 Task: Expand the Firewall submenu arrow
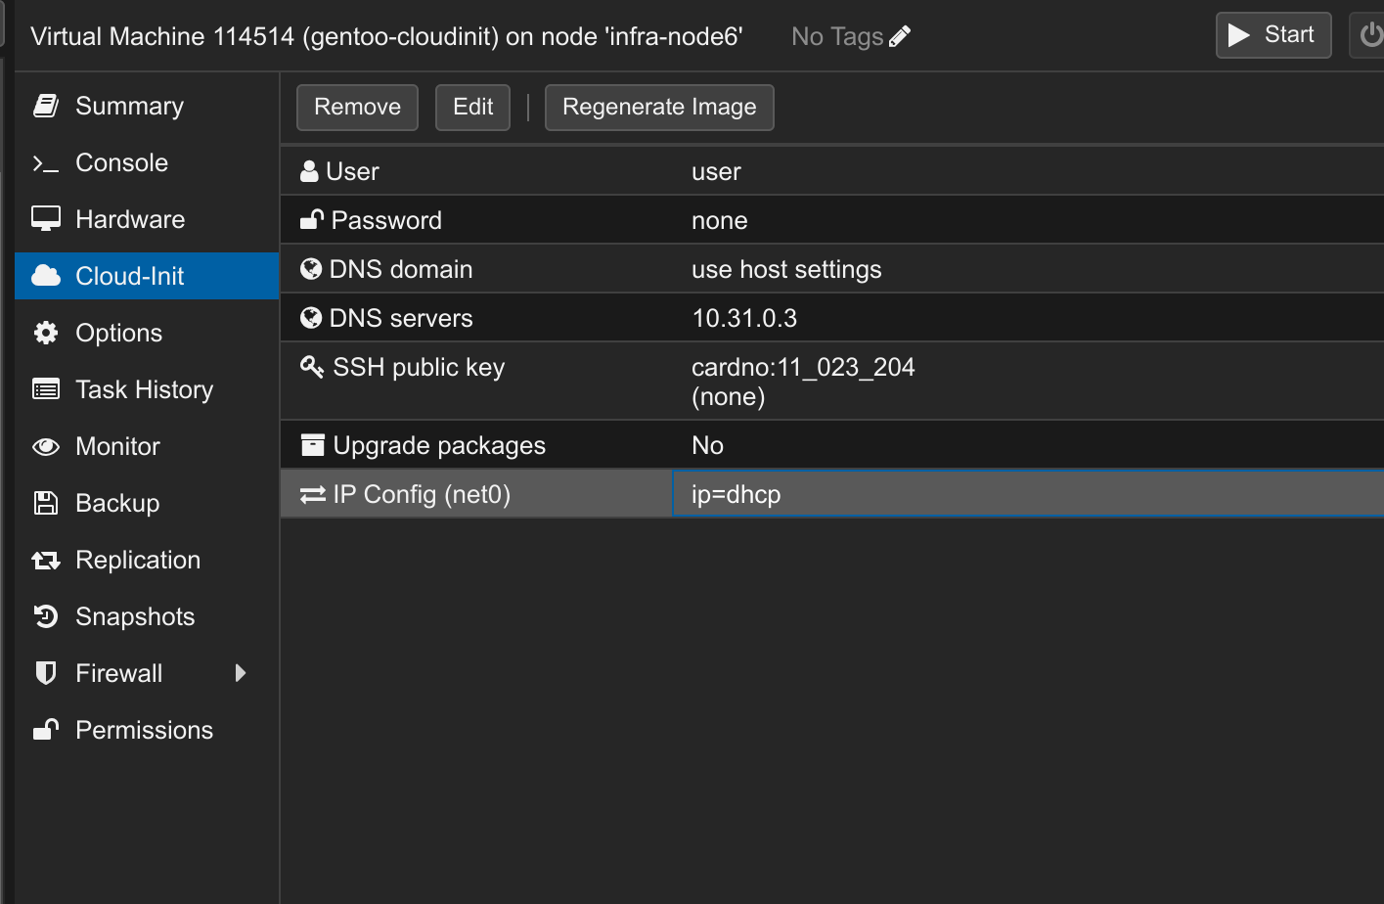pyautogui.click(x=241, y=673)
